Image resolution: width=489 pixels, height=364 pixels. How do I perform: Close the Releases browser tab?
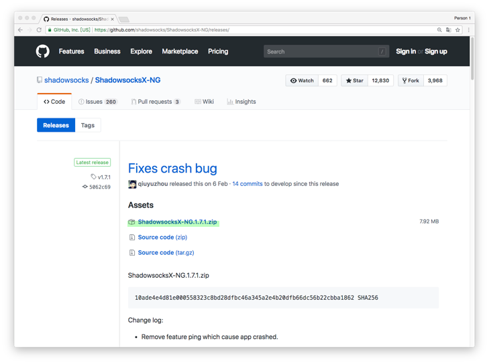(x=112, y=19)
